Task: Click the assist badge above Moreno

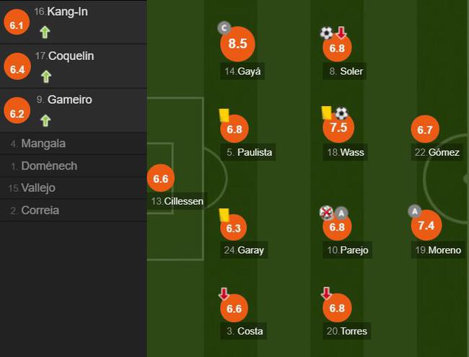Action: tap(415, 211)
